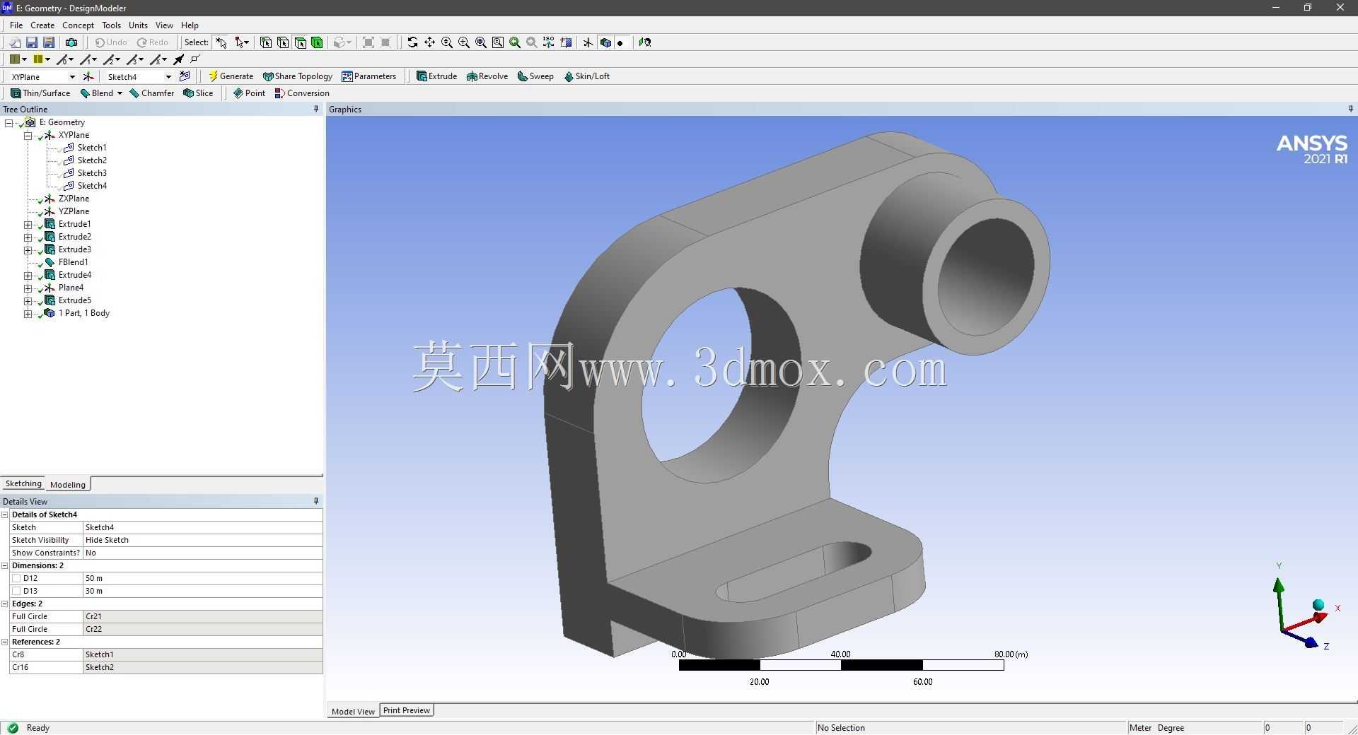The image size is (1358, 735).
Task: Click the Generate button
Action: (x=231, y=76)
